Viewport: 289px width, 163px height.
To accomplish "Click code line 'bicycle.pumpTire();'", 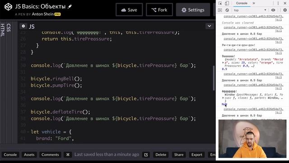I will [56, 86].
